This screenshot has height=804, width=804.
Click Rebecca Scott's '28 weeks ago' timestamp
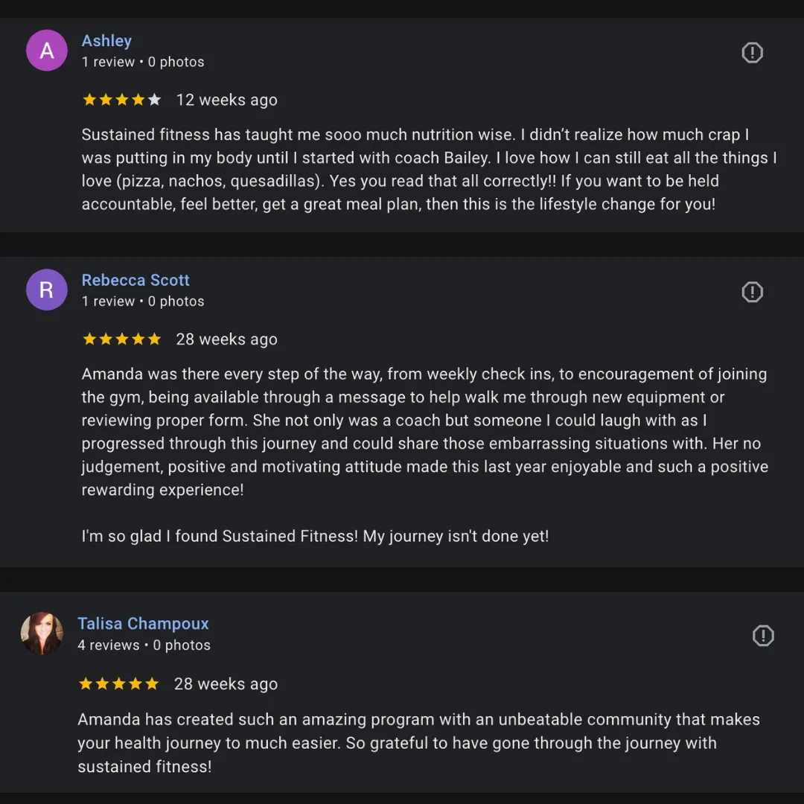pyautogui.click(x=226, y=339)
